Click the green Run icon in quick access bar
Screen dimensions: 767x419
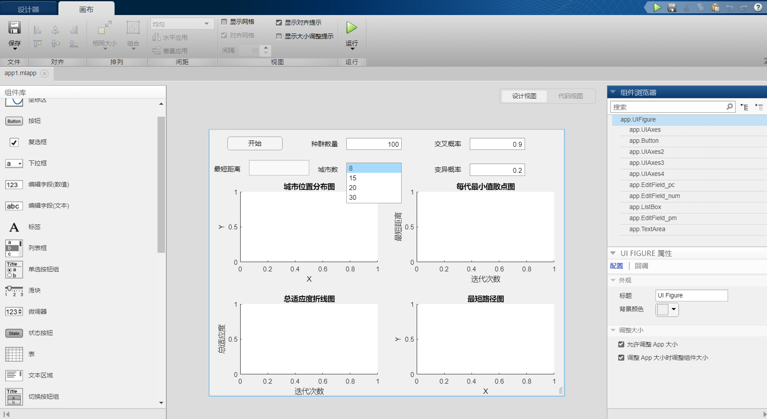point(656,8)
